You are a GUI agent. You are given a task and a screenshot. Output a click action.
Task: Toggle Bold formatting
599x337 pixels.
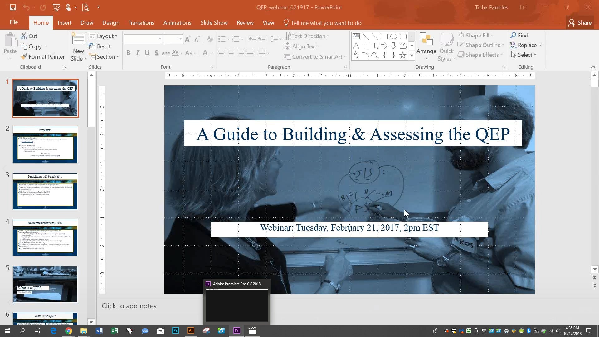128,53
